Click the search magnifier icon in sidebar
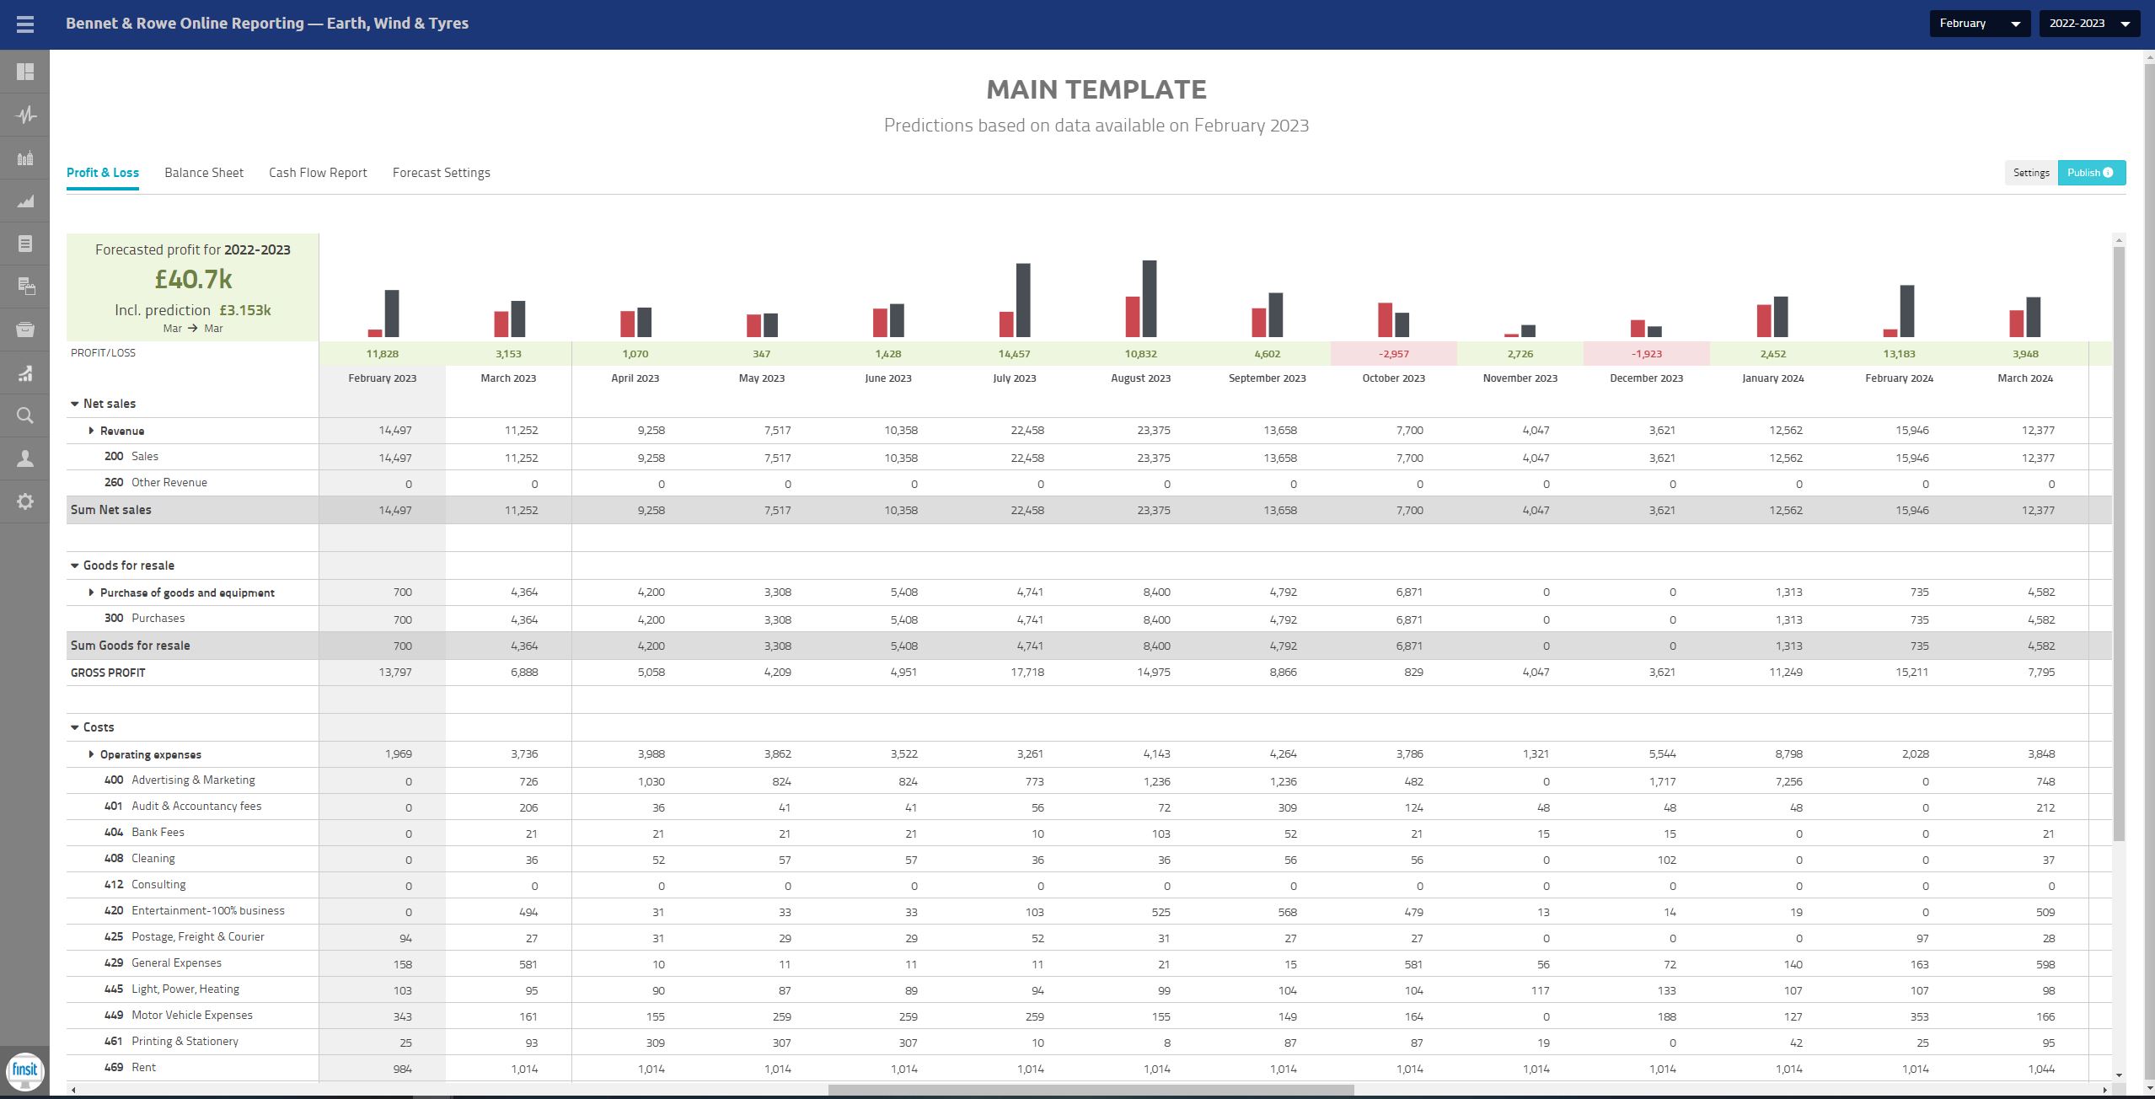The height and width of the screenshot is (1099, 2155). tap(24, 416)
